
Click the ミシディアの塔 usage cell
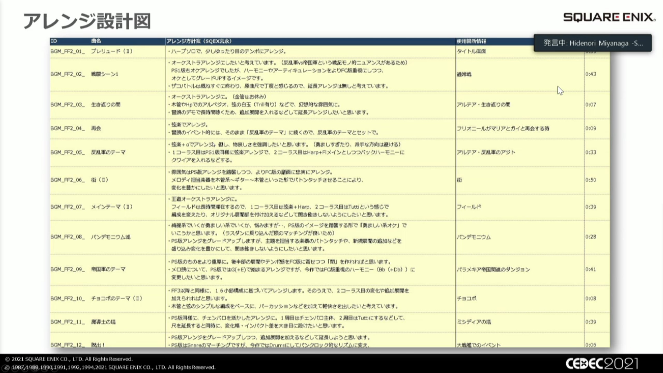[474, 322]
